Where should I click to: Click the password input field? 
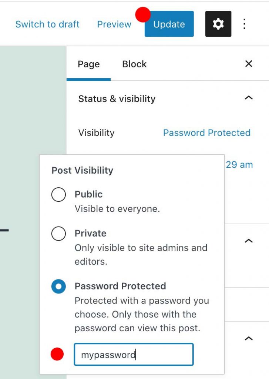click(134, 354)
